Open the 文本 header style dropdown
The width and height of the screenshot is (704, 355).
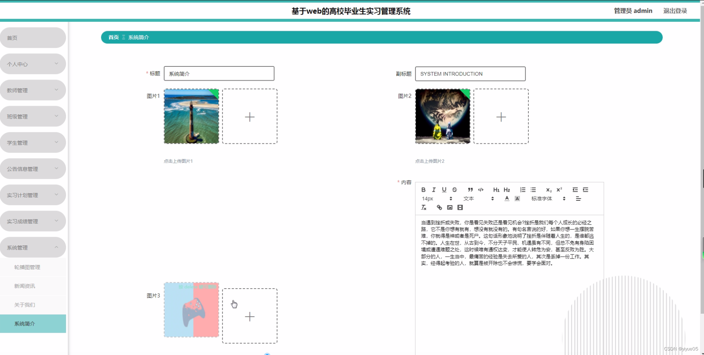[x=478, y=199]
